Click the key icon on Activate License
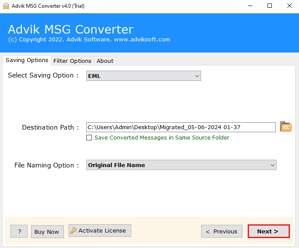 [x=73, y=230]
